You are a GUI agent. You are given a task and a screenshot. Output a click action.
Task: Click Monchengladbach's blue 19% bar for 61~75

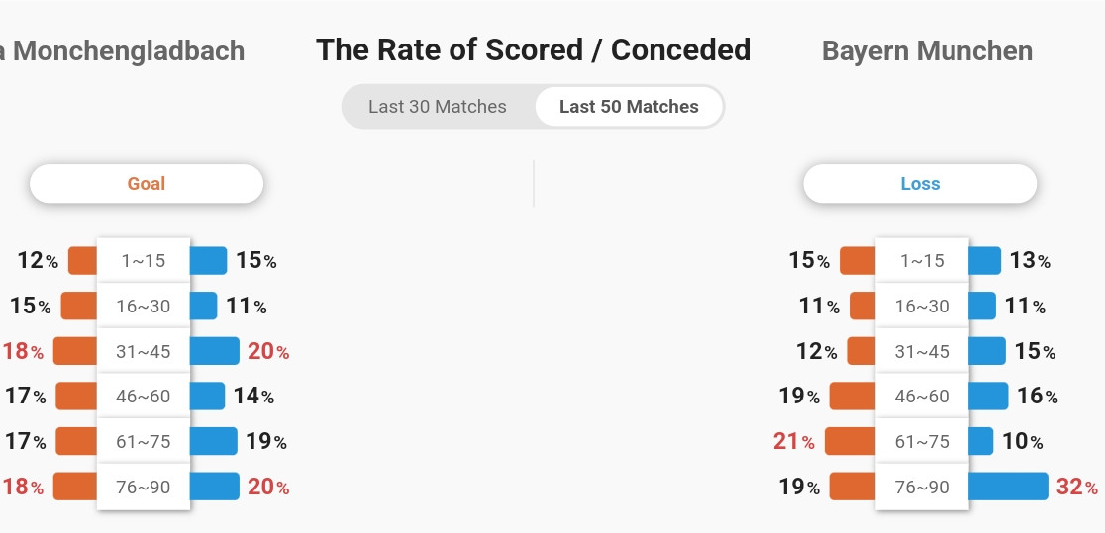[x=214, y=441]
